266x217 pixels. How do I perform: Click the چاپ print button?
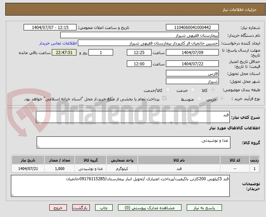point(104,208)
